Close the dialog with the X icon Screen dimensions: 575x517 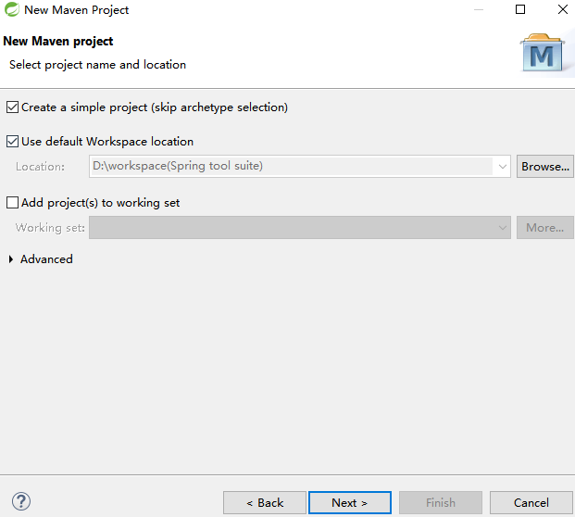click(563, 9)
